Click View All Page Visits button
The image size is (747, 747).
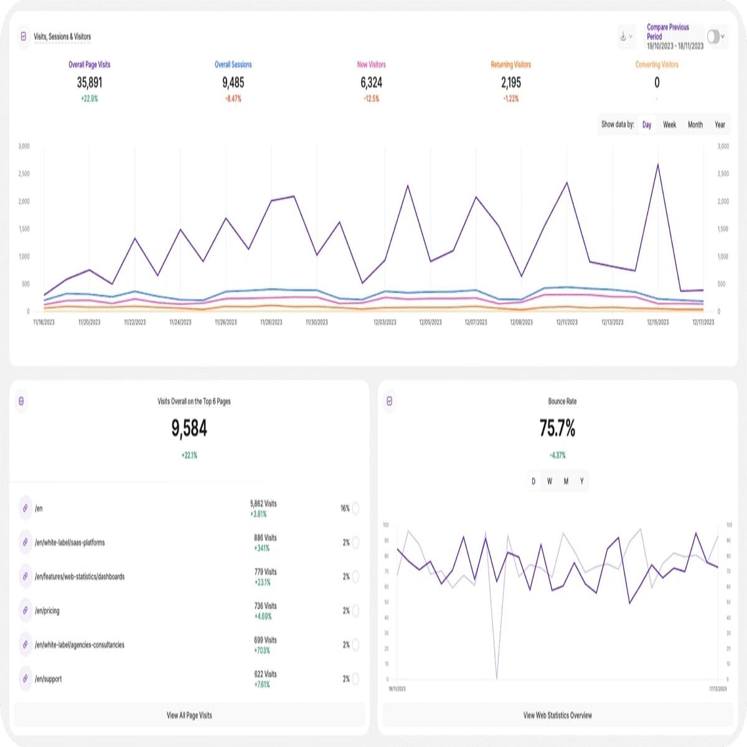pos(189,715)
